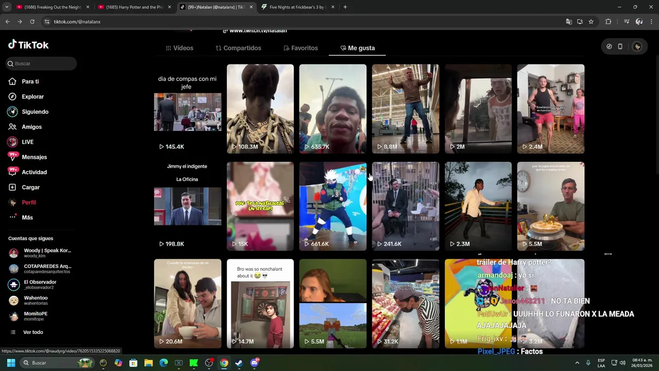Open the video with 15K views
Image resolution: width=659 pixels, height=371 pixels.
click(260, 206)
